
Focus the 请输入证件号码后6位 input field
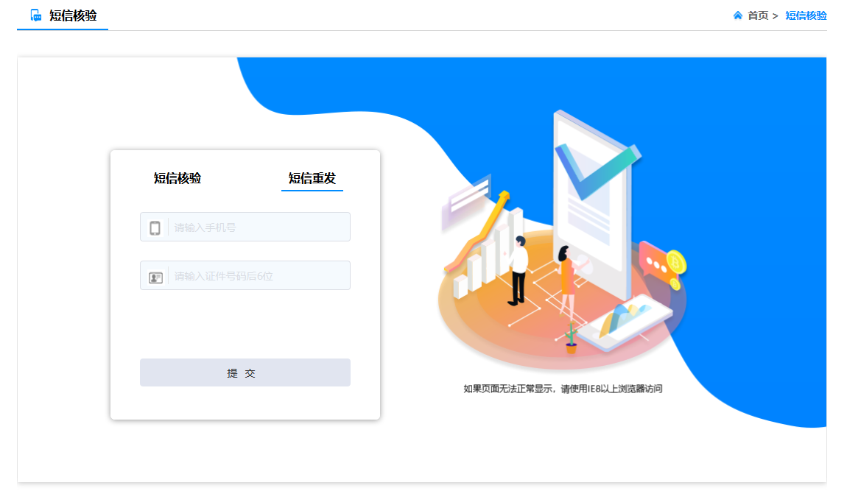(245, 275)
